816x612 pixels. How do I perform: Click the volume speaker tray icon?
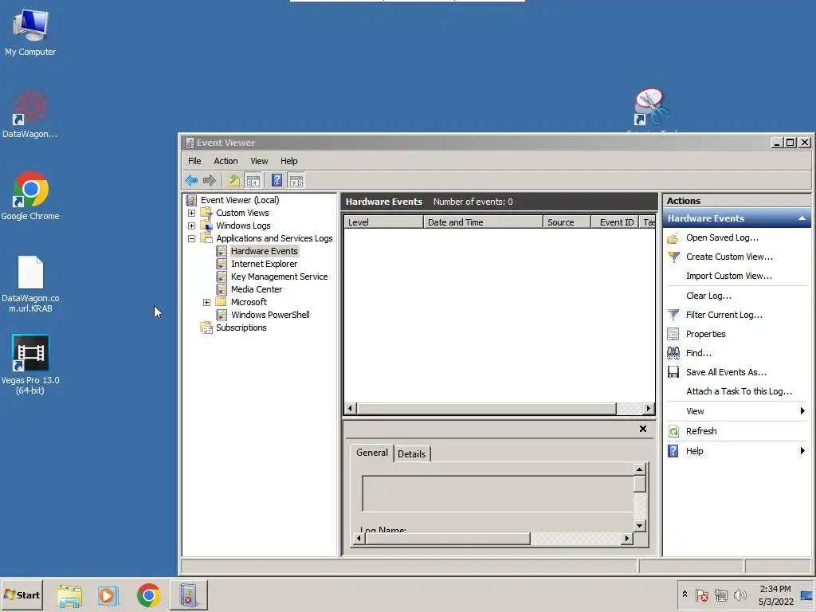740,594
